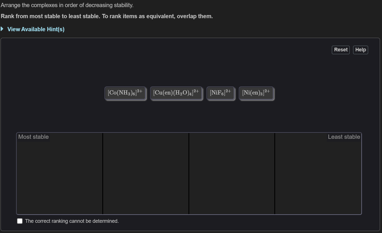Select the [Ni(en)3]2+ complex tile

coord(256,93)
